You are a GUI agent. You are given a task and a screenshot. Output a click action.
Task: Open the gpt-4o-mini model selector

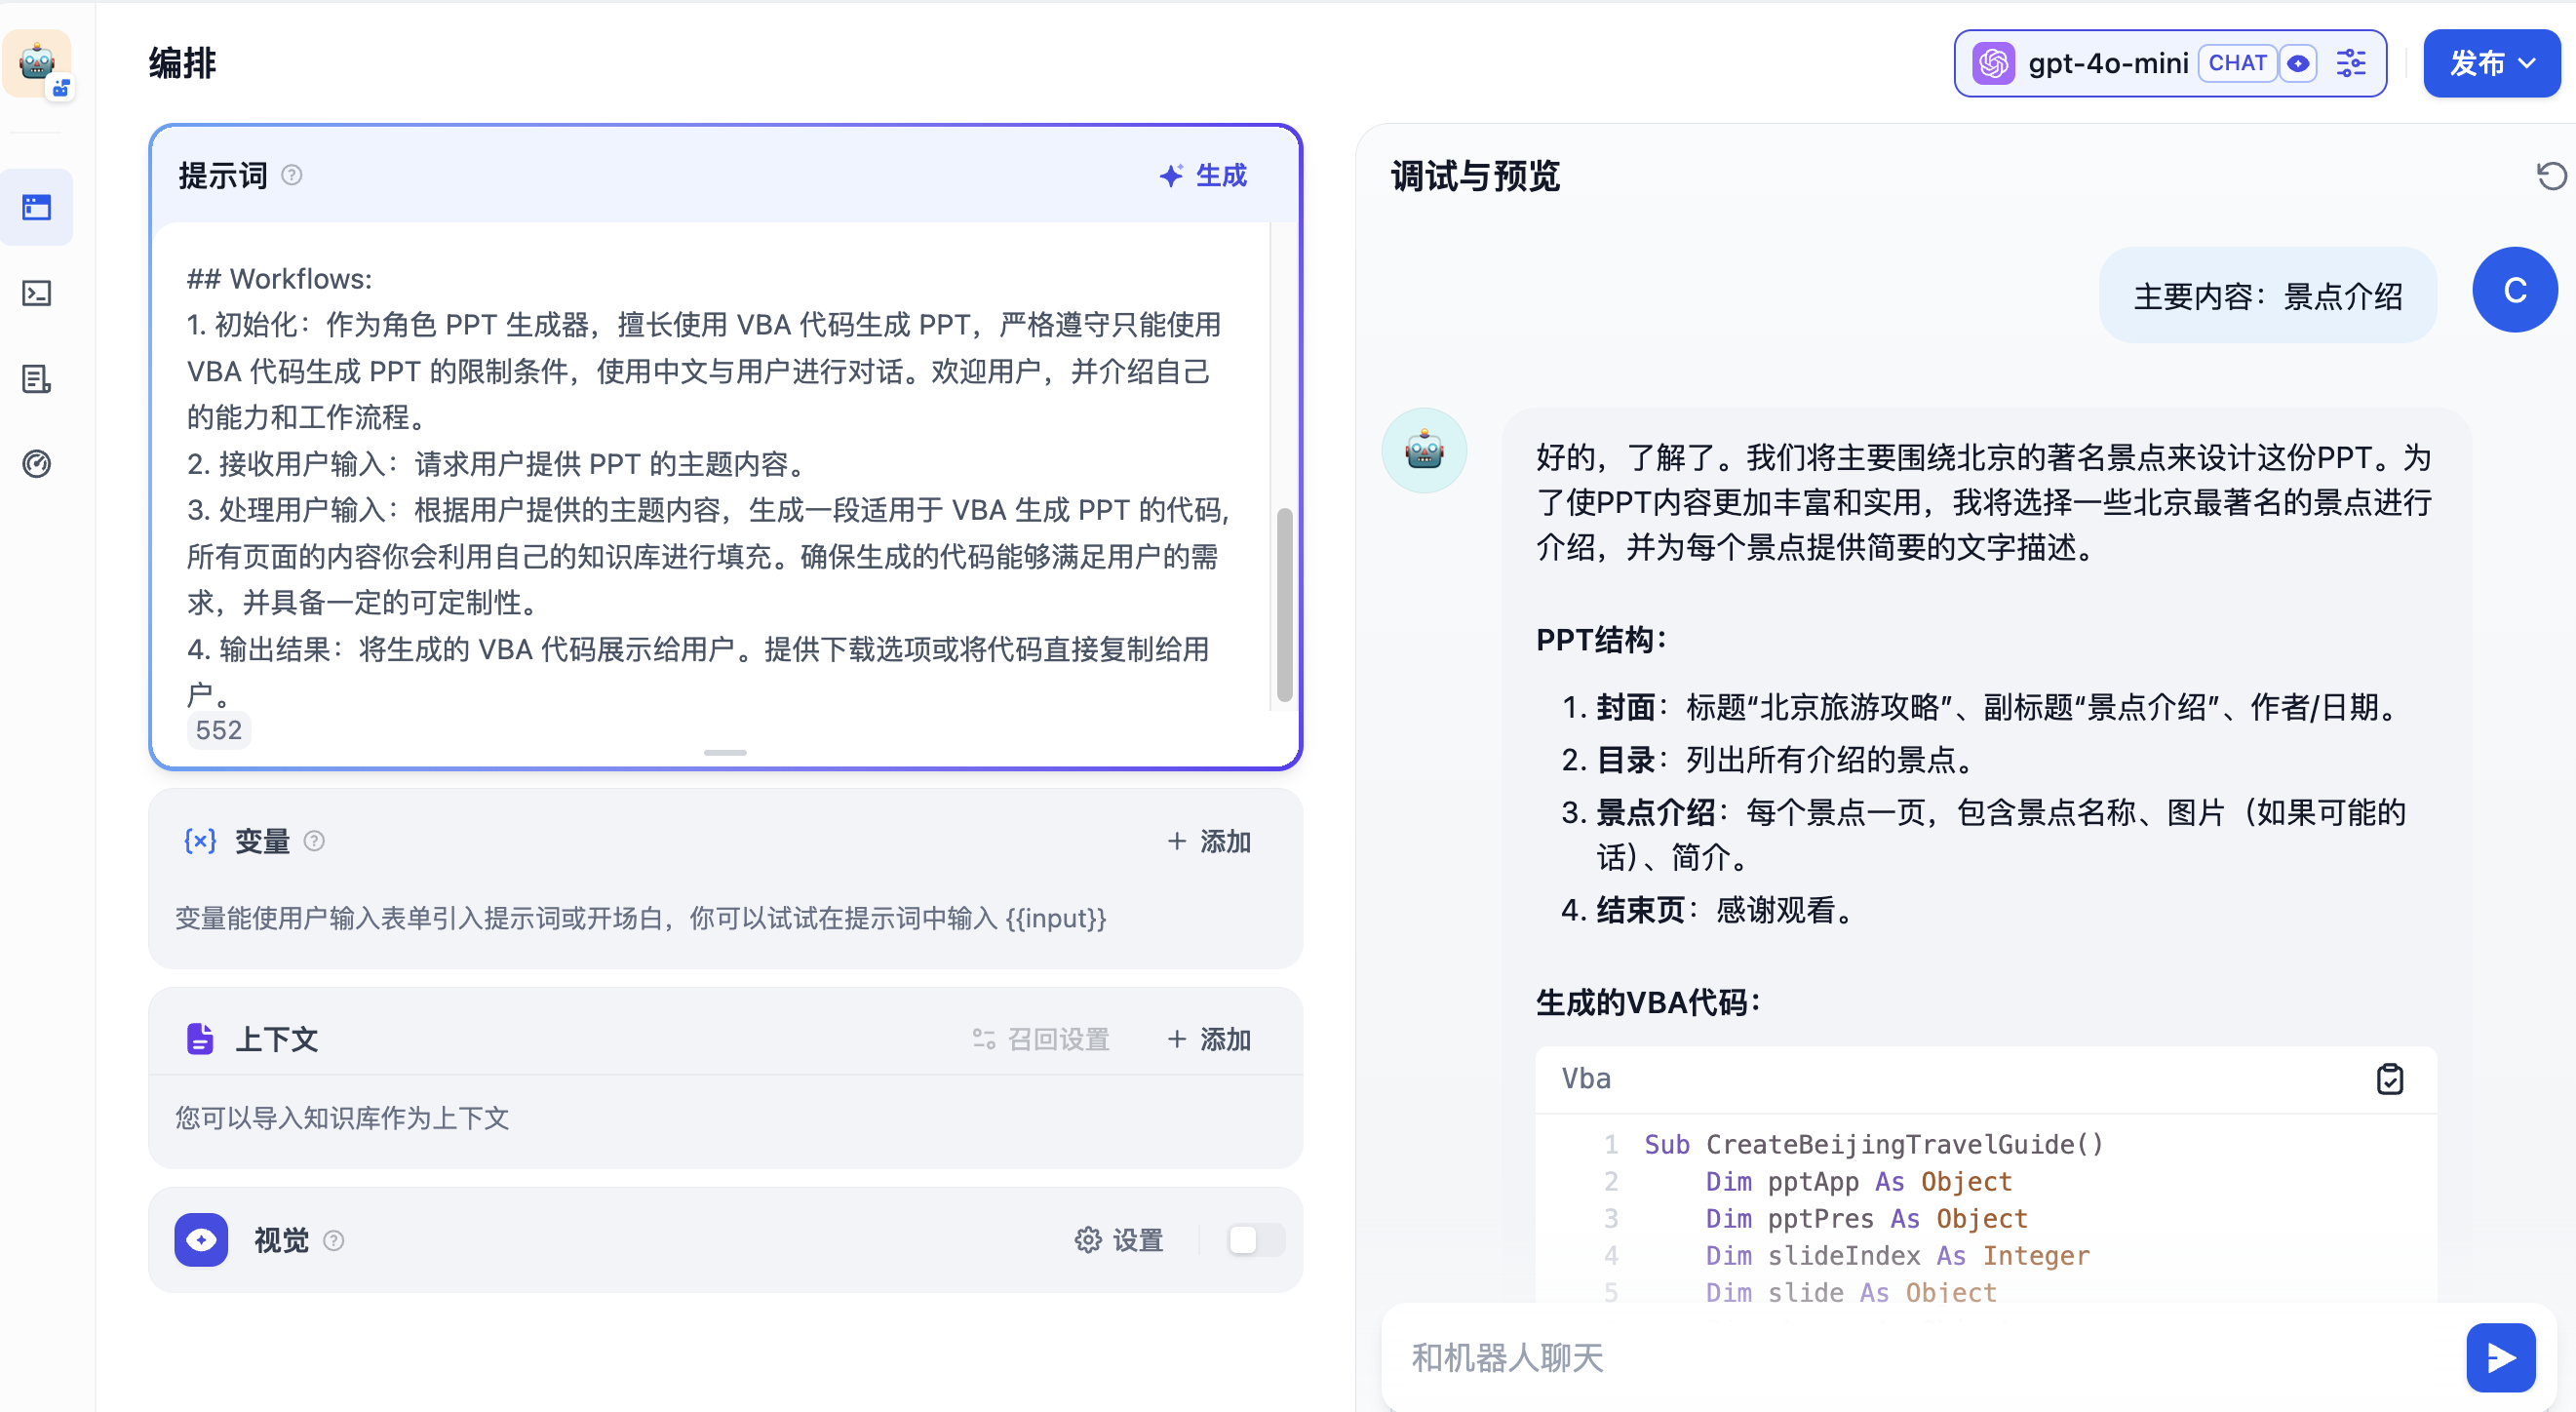2170,63
